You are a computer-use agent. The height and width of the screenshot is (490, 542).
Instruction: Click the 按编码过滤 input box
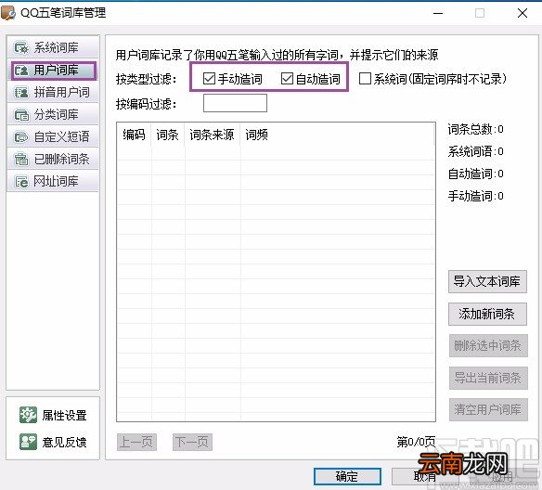(x=235, y=103)
